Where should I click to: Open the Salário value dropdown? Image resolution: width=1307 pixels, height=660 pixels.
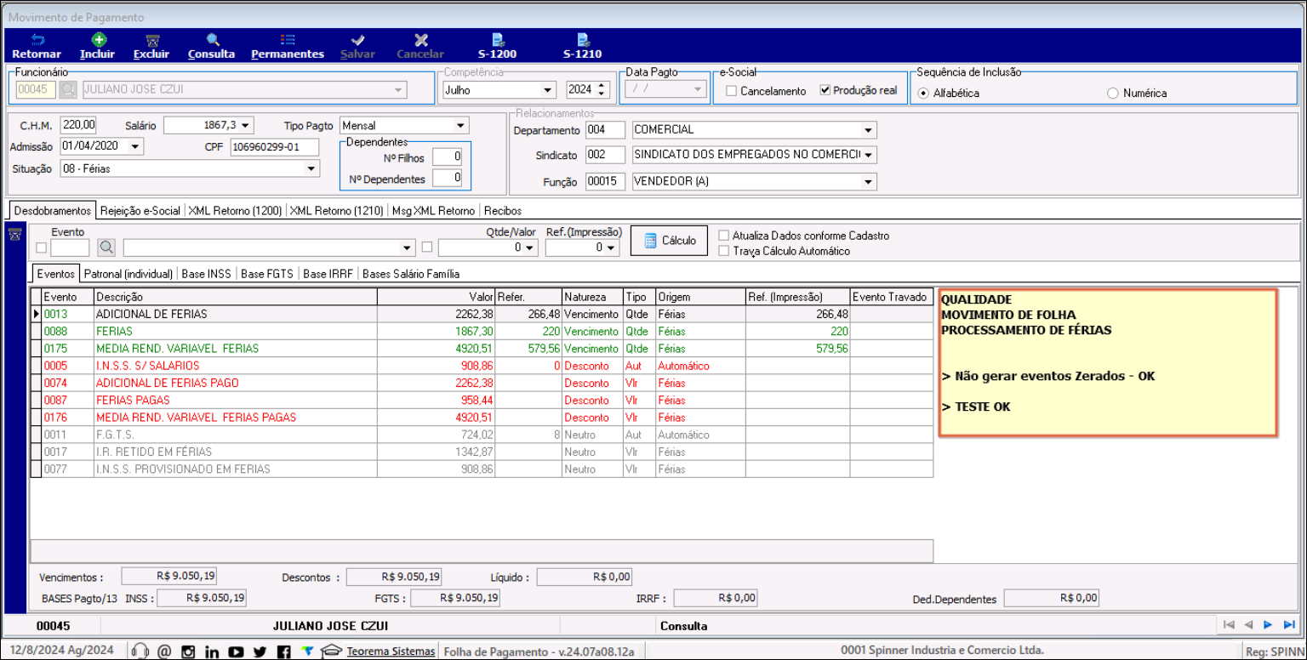click(x=245, y=126)
